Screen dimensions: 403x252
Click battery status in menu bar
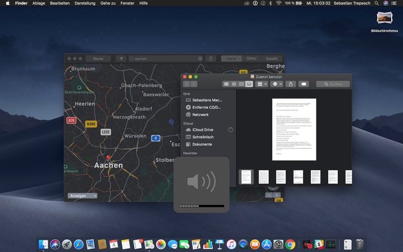[293, 3]
